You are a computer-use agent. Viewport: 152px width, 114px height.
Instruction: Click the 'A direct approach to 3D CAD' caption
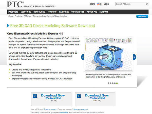[108, 76]
